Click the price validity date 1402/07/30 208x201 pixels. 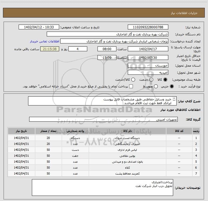pyautogui.click(x=148, y=58)
